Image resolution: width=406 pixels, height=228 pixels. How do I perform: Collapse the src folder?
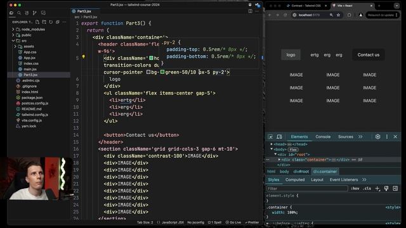click(x=13, y=41)
